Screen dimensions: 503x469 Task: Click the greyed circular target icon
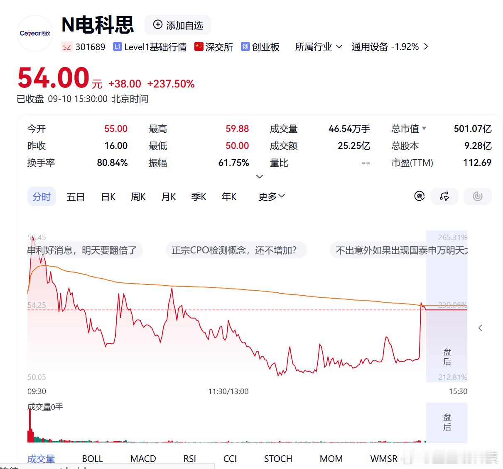point(478,196)
